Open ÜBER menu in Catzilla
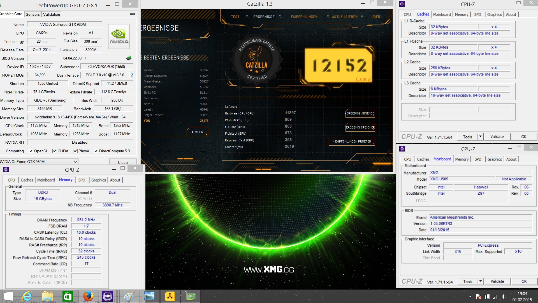Viewport: 538px width, 303px height. click(x=376, y=17)
